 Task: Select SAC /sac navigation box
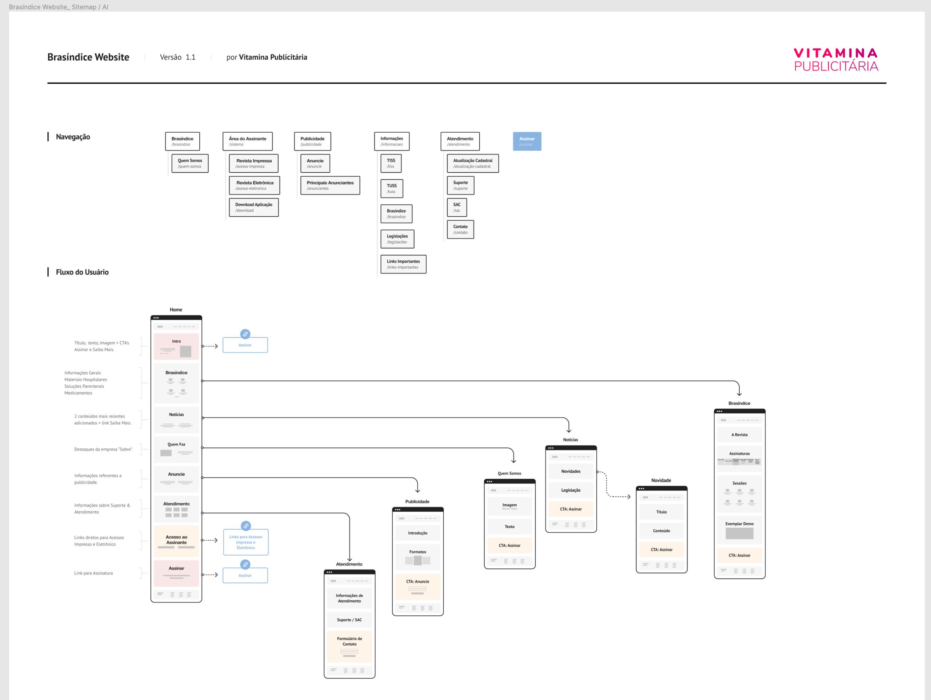click(457, 208)
